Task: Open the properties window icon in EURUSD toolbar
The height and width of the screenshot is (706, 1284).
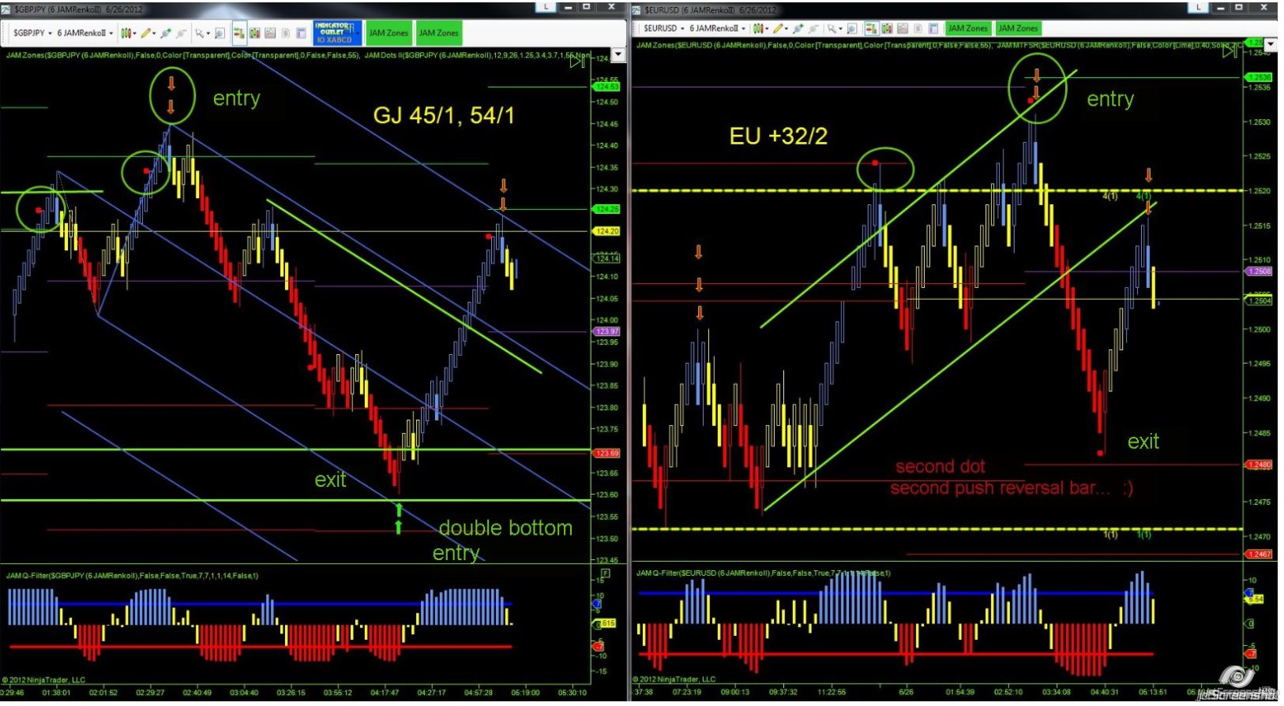Action: [933, 28]
